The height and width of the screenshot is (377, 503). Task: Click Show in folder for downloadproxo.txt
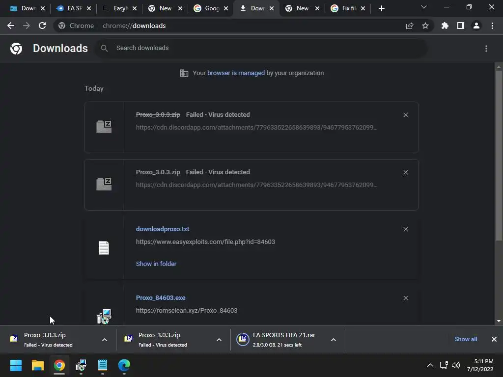coord(156,264)
